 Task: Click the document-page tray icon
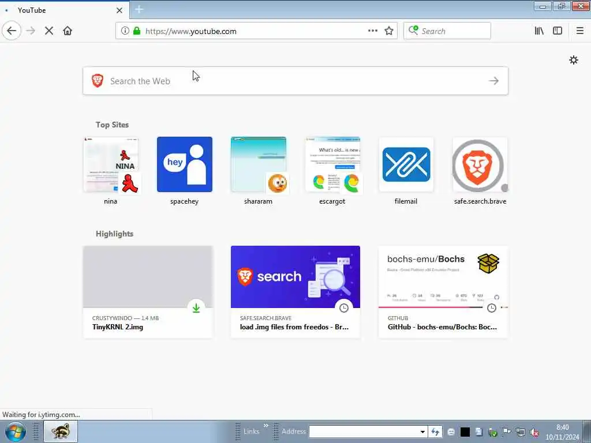478,432
